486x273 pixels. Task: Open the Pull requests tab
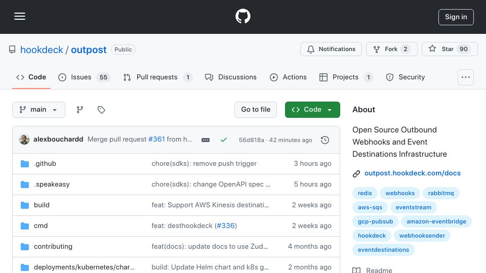[157, 77]
